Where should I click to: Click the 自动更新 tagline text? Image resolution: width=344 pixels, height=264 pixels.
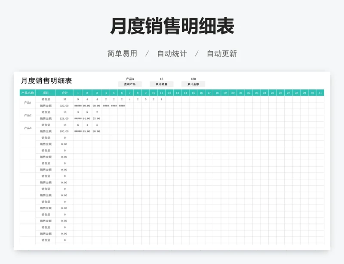(222, 53)
